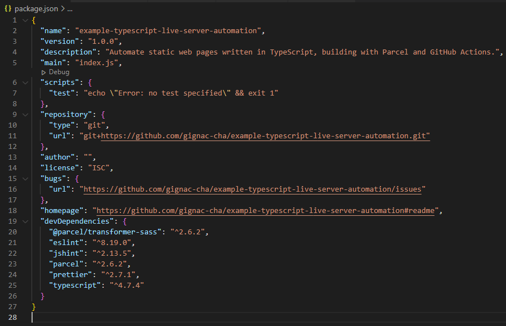This screenshot has height=326, width=506.
Task: Click line number 10 in the gutter
Action: tap(12, 125)
